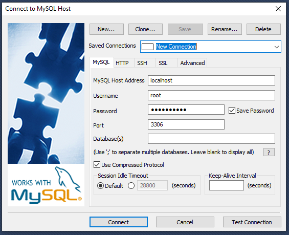Delete the selected saved connection
The height and width of the screenshot is (235, 289).
(x=263, y=29)
